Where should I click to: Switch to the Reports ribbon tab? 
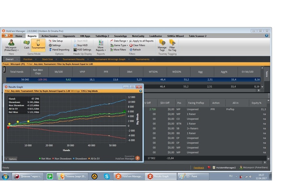pyautogui.click(x=32, y=36)
